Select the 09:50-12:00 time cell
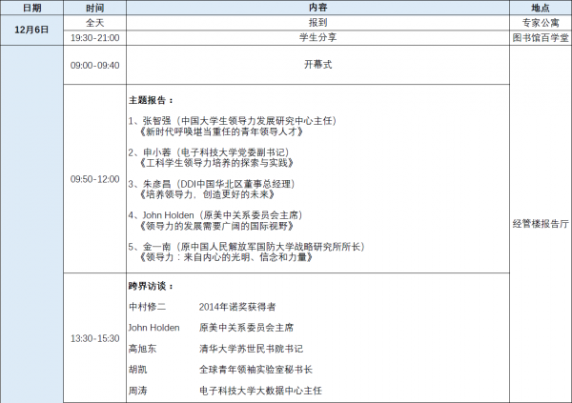The width and height of the screenshot is (572, 403). (94, 178)
